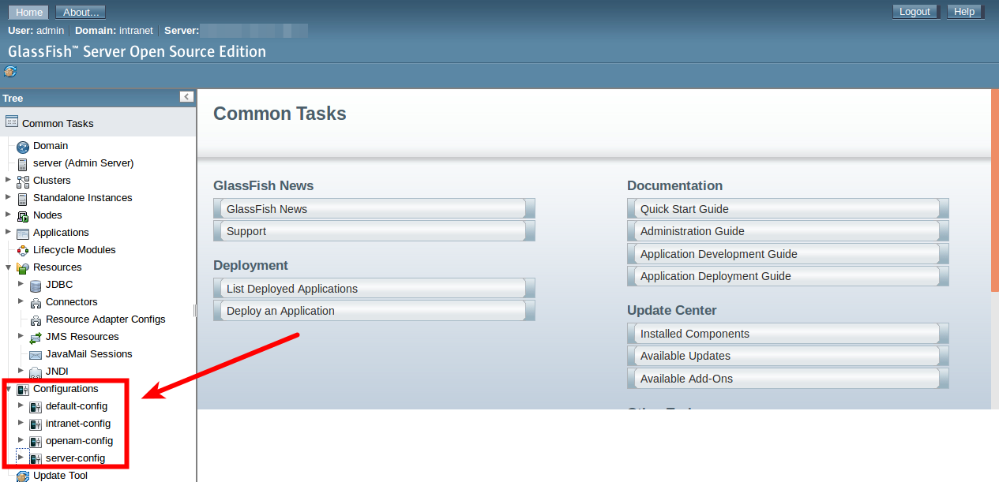Click the Logout button
This screenshot has width=999, height=482.
pyautogui.click(x=914, y=12)
